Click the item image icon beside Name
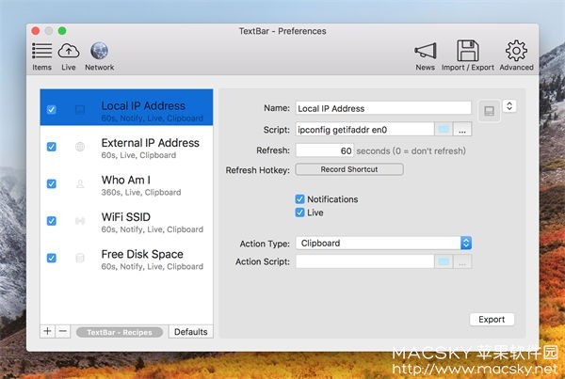The height and width of the screenshot is (379, 565). coord(489,111)
